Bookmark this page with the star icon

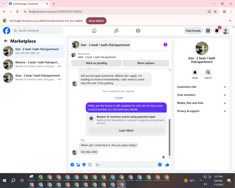[215, 12]
